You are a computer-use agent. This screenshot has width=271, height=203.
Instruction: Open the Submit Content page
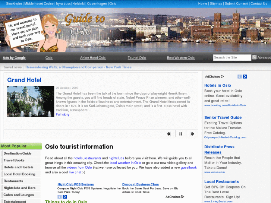pos(236,4)
